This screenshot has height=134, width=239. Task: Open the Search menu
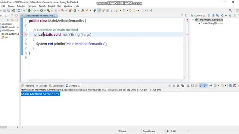point(42,6)
